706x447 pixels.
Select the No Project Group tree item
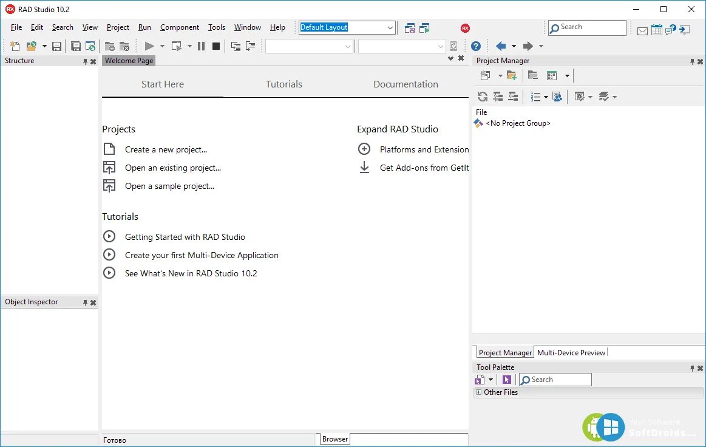click(x=518, y=123)
